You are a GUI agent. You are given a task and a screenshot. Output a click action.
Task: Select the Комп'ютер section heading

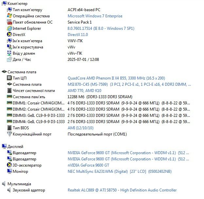click(17, 4)
